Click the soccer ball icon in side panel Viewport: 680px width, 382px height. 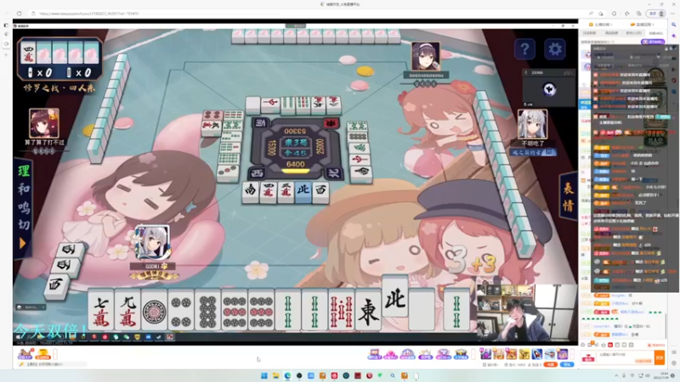[x=549, y=90]
